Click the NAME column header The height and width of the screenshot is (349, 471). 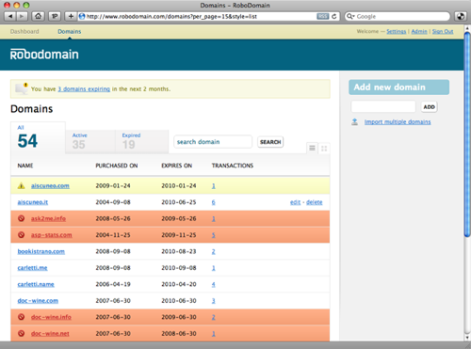coord(25,166)
